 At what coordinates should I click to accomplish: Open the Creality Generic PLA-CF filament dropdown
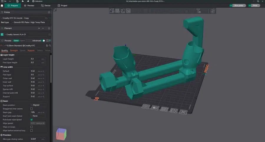26,34
